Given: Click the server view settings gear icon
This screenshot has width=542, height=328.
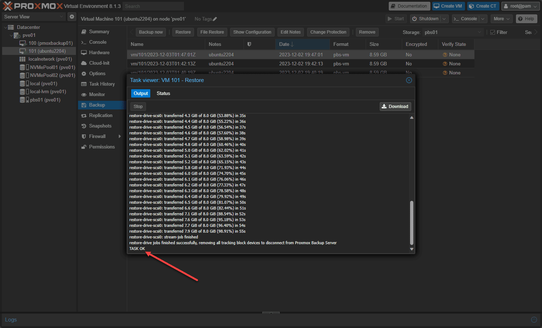Looking at the screenshot, I should pos(72,17).
